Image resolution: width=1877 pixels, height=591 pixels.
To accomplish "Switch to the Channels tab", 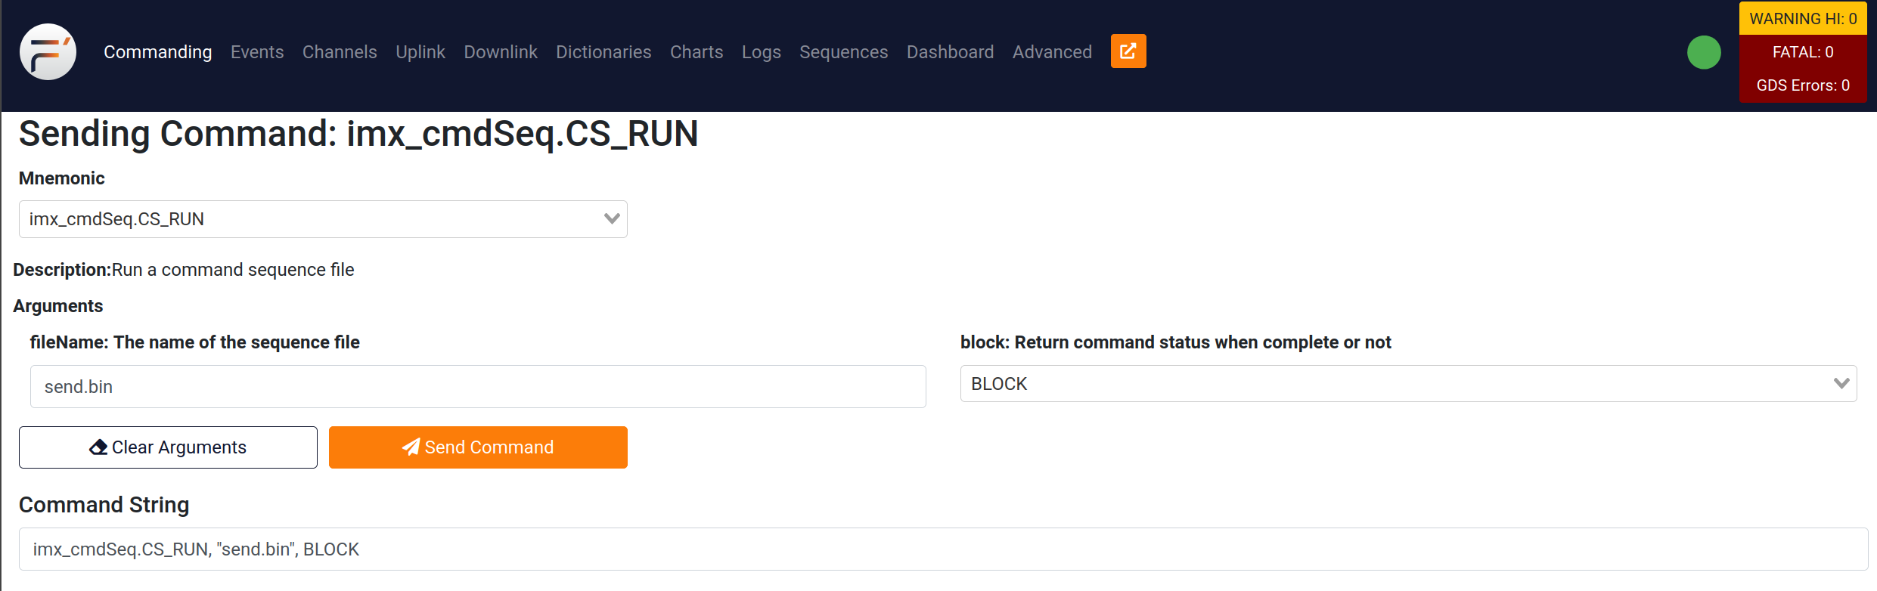I will (340, 52).
